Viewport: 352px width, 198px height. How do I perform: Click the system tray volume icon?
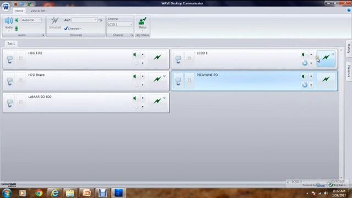pos(326,193)
